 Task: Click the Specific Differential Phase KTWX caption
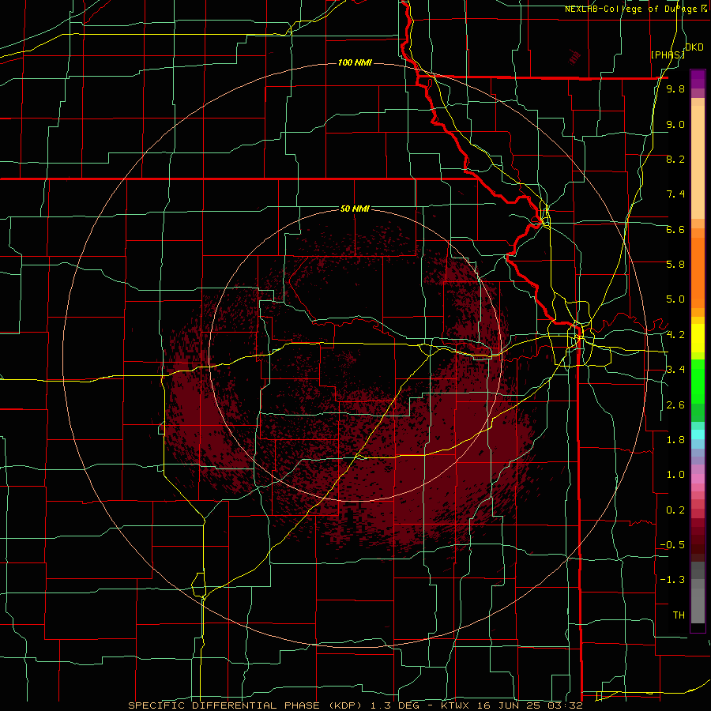coord(355,705)
